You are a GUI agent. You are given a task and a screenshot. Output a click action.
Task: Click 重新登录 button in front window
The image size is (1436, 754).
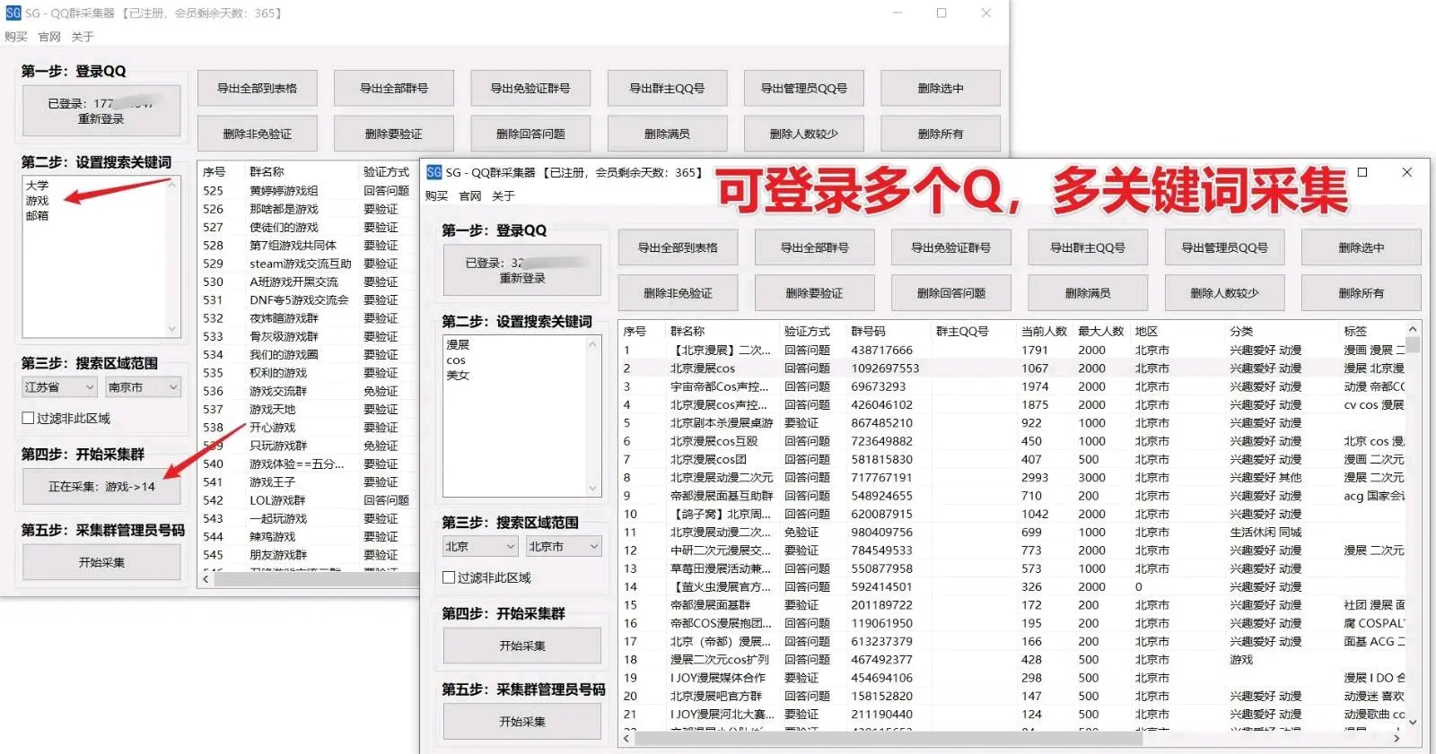click(522, 270)
